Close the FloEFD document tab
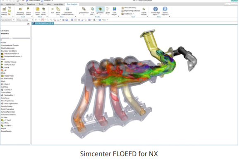The width and height of the screenshot is (240, 159). point(53,23)
